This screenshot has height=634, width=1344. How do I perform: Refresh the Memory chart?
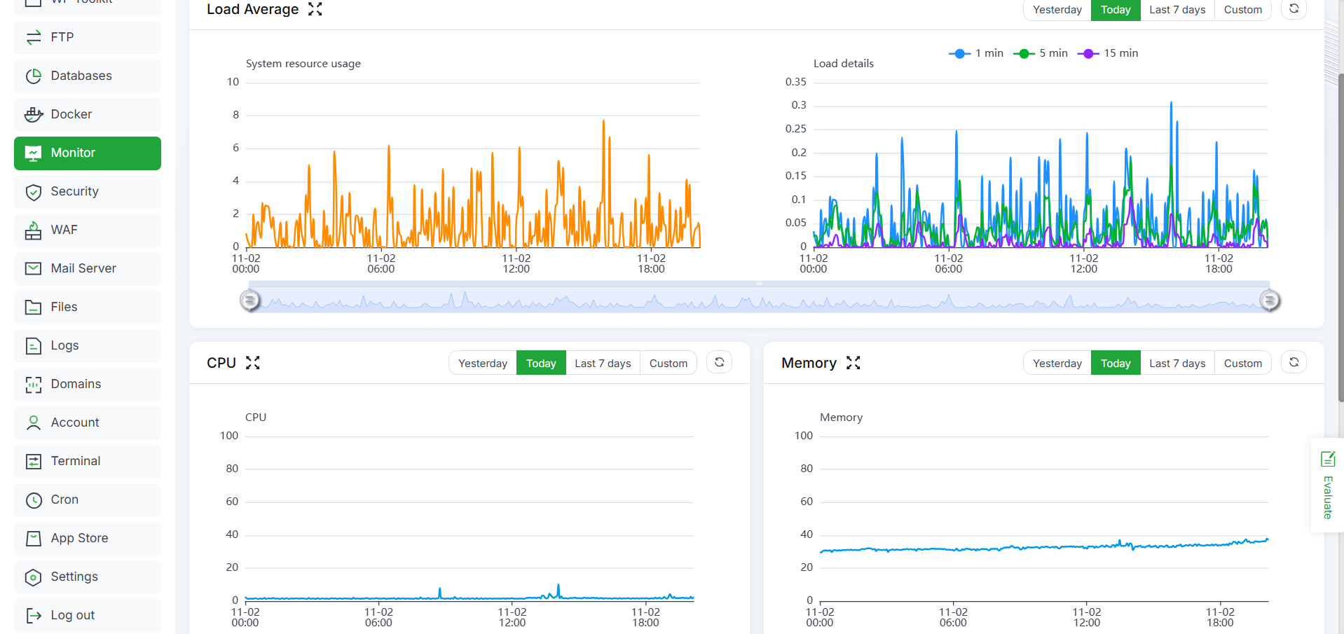(x=1294, y=363)
